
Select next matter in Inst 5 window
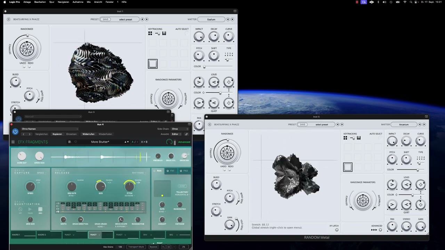tap(424, 124)
